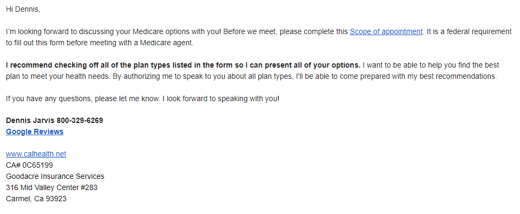
Task: Click the phone number 800-329-6269
Action: click(80, 120)
